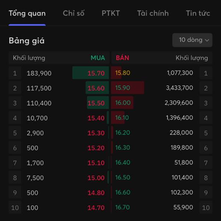The image size is (221, 221).
Task: Click sell price 16.50
Action: (123, 178)
